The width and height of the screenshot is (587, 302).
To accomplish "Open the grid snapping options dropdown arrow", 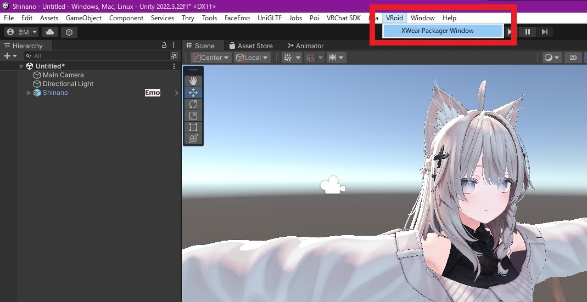I will (x=321, y=58).
